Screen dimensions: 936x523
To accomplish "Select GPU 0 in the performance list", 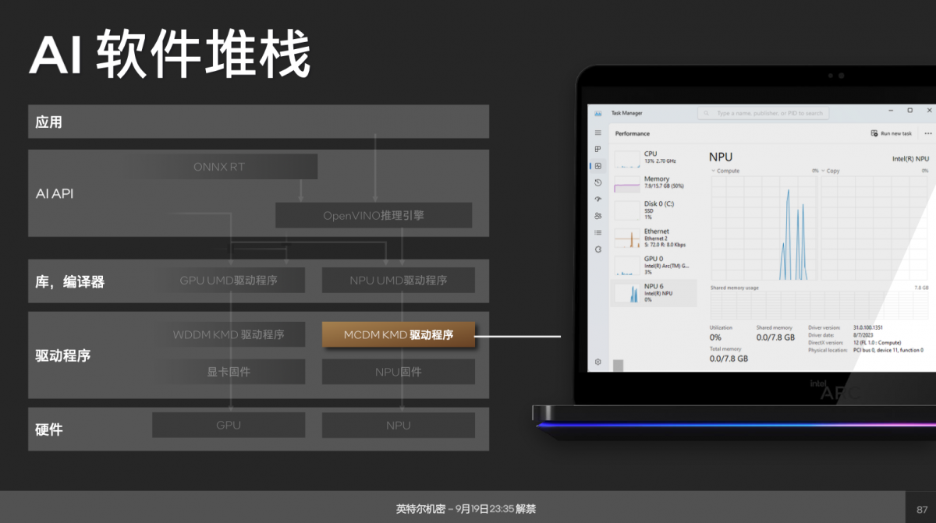I will 654,265.
